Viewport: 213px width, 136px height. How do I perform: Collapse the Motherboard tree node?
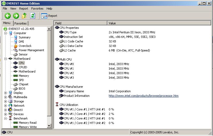(x=5, y=59)
